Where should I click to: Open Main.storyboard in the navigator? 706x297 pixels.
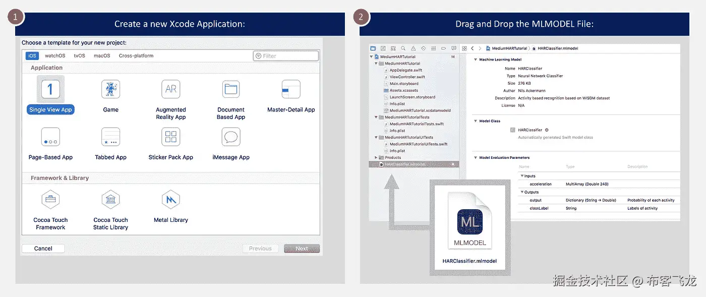(404, 84)
